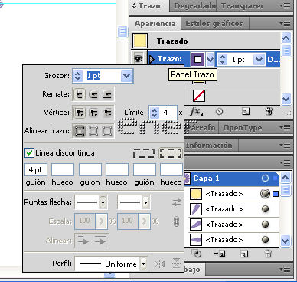Expand the Trazo disclosure triangle
Screen dimensions: 297x282
[152, 59]
